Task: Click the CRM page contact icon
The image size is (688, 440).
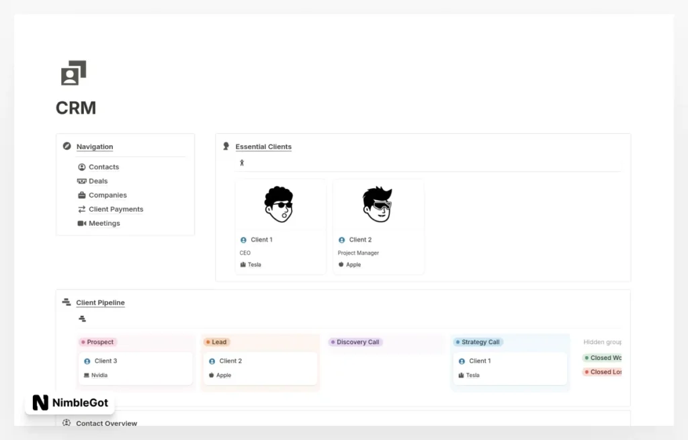Action: [x=74, y=73]
